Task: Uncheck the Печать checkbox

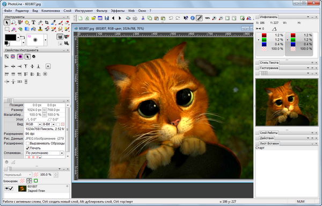Action: [27, 148]
